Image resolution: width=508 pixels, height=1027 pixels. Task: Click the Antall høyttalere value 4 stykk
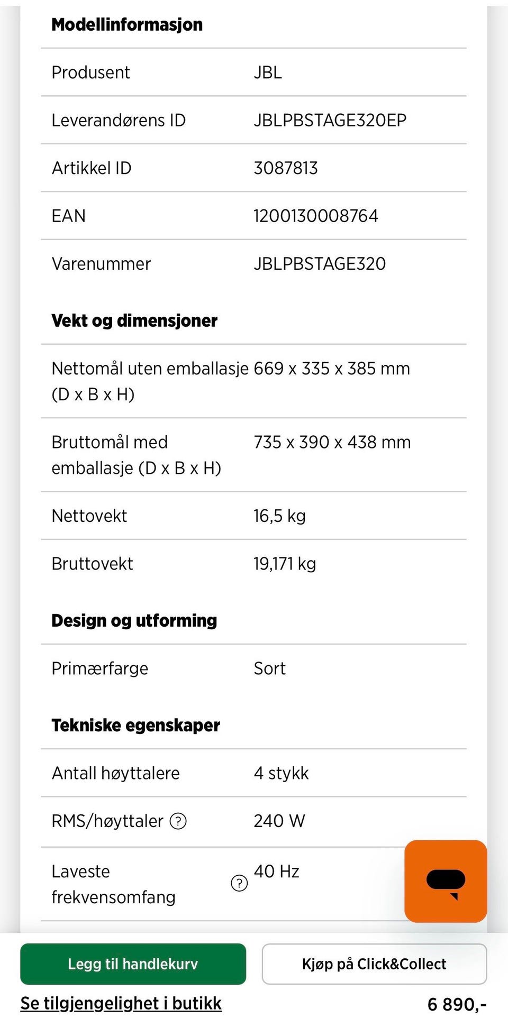click(281, 773)
